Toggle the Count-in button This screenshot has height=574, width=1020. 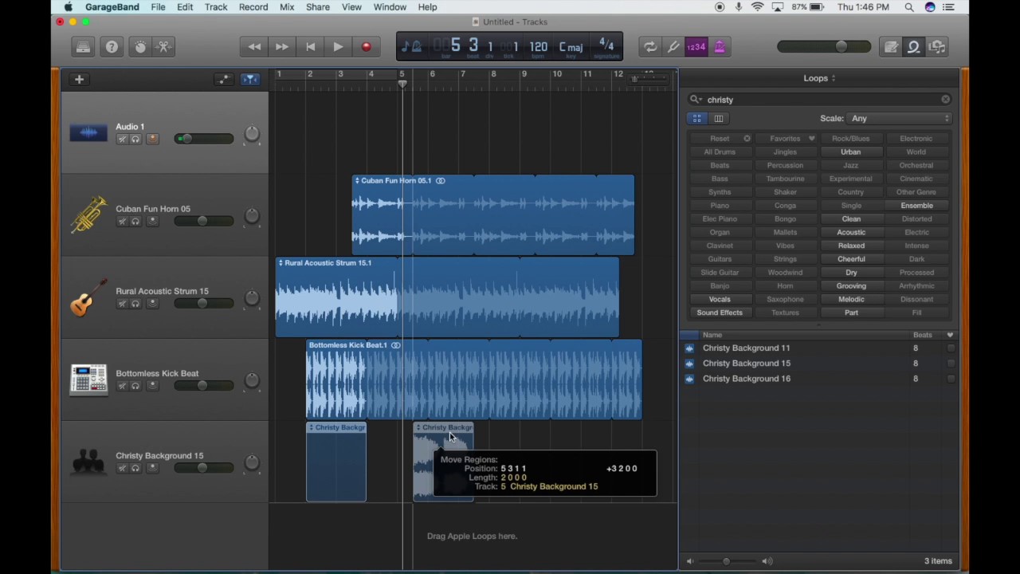click(696, 47)
